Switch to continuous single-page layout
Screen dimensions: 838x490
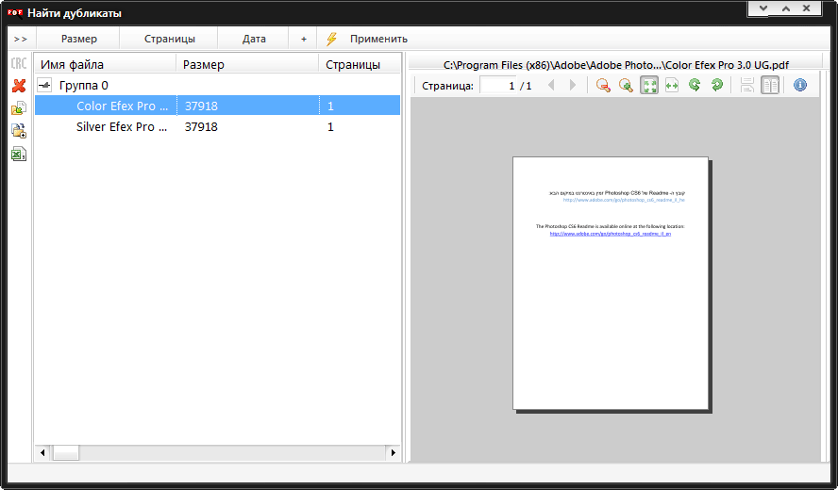[x=747, y=86]
